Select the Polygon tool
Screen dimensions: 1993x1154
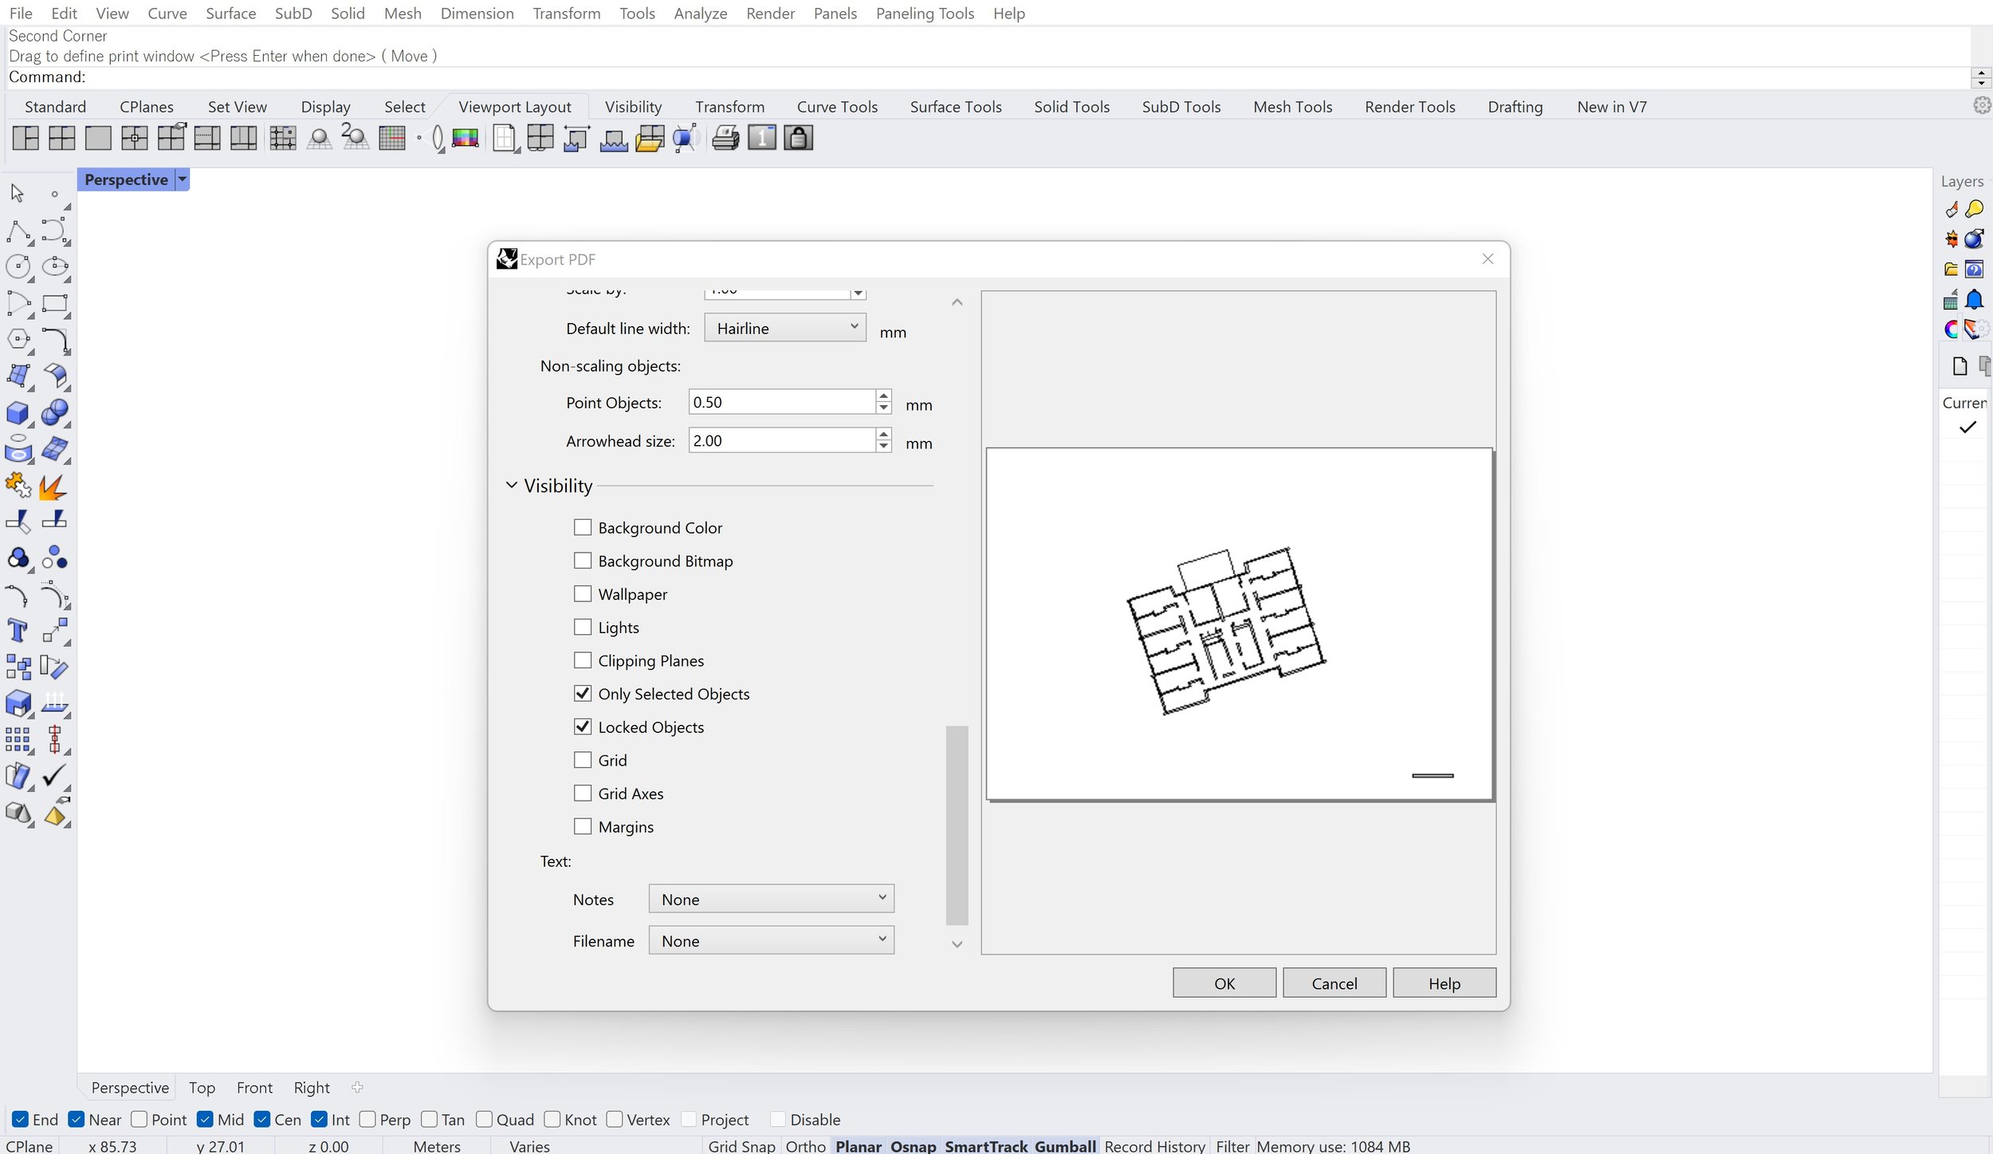(x=18, y=341)
